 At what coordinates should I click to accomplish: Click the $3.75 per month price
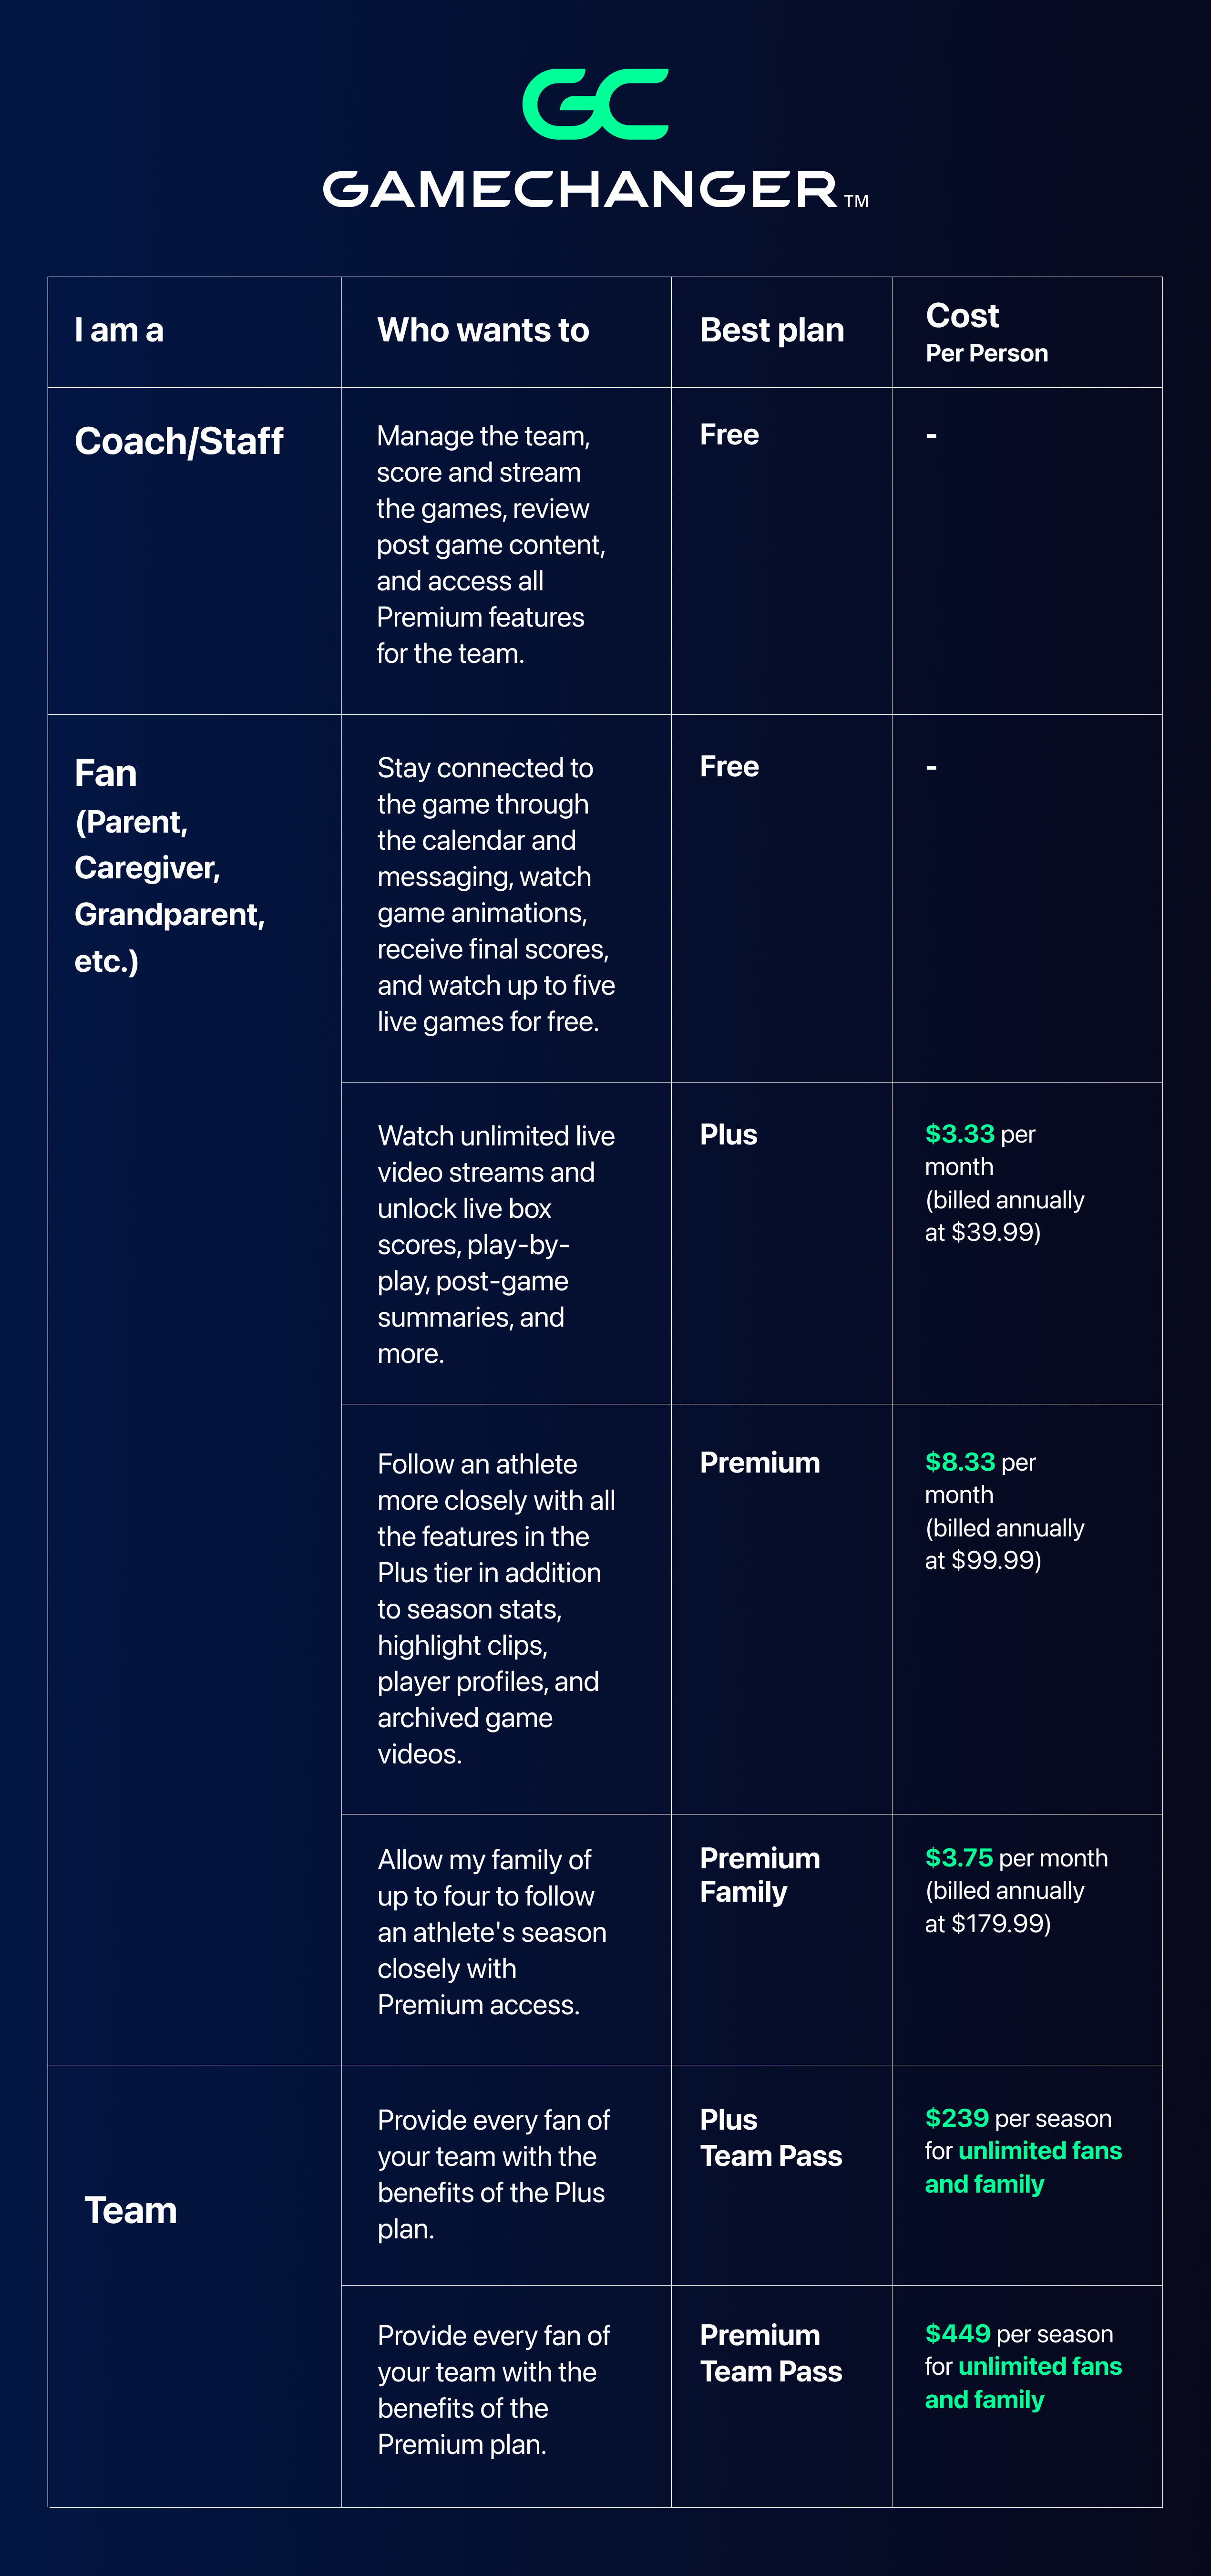pyautogui.click(x=1016, y=1859)
